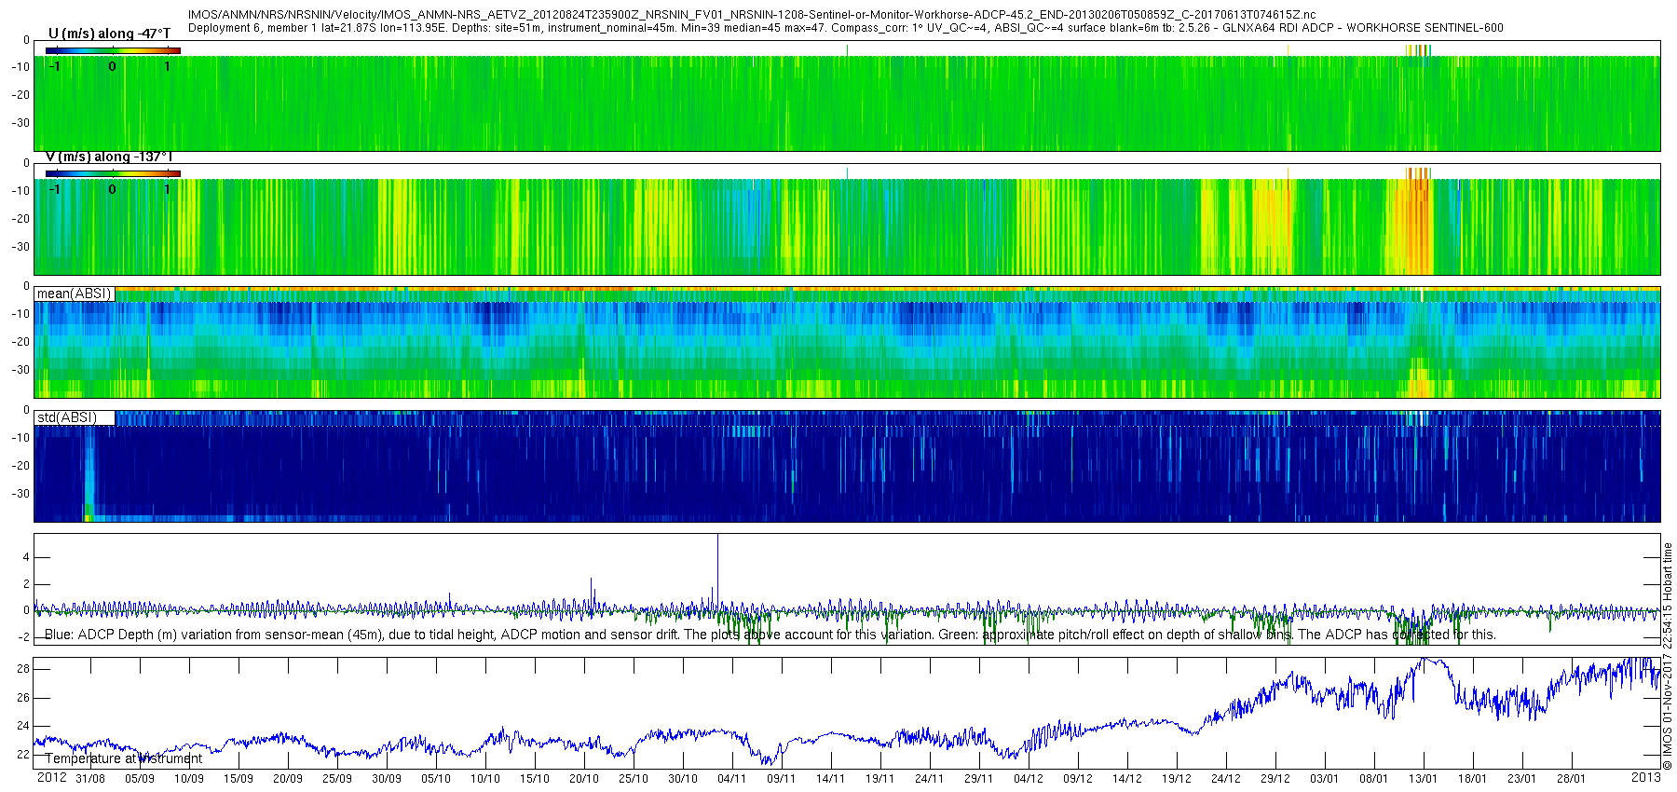This screenshot has width=1677, height=792.
Task: Click the '-20' depth tick of mean(ABSI) panel
Action: pos(20,342)
